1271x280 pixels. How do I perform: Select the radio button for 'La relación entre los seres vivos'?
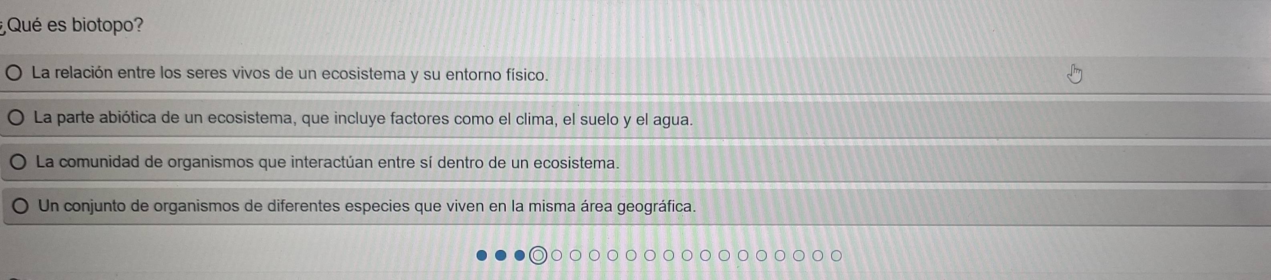click(x=14, y=74)
